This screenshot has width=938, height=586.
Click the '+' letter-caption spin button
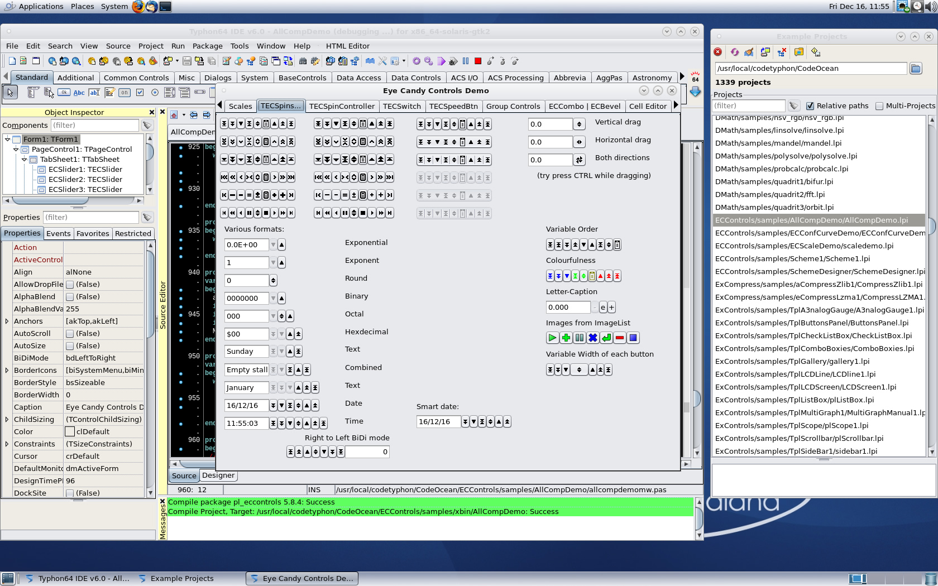(x=611, y=308)
